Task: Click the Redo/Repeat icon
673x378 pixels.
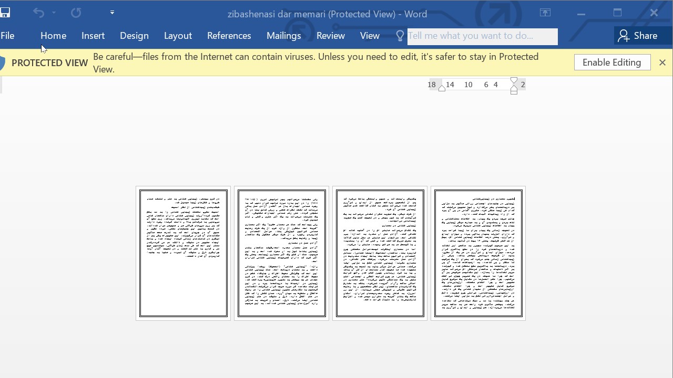Action: click(76, 13)
